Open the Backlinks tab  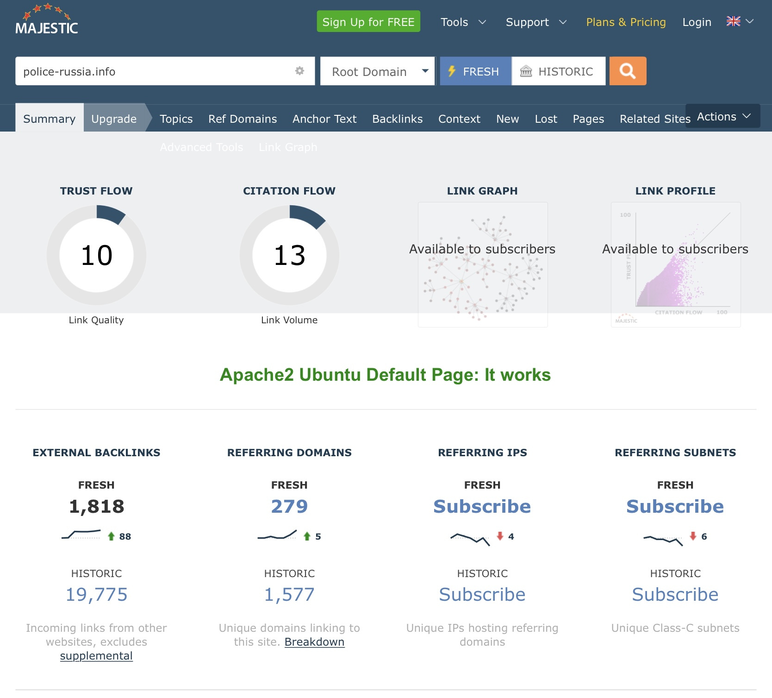coord(398,119)
